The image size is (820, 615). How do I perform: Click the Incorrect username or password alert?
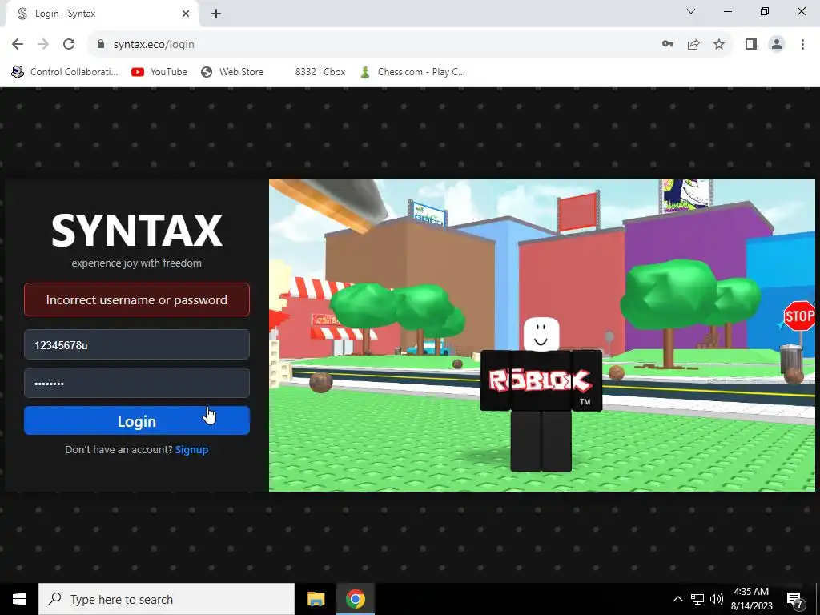[136, 299]
